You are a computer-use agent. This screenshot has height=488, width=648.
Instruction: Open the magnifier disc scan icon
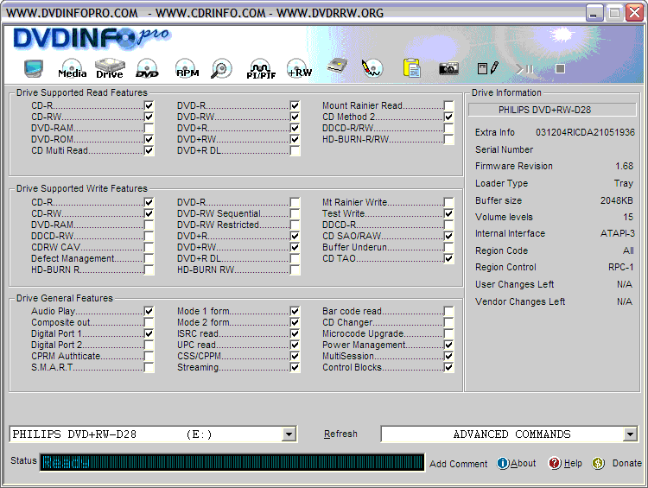(221, 68)
